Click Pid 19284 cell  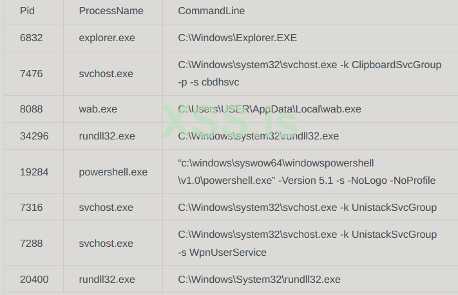34,172
